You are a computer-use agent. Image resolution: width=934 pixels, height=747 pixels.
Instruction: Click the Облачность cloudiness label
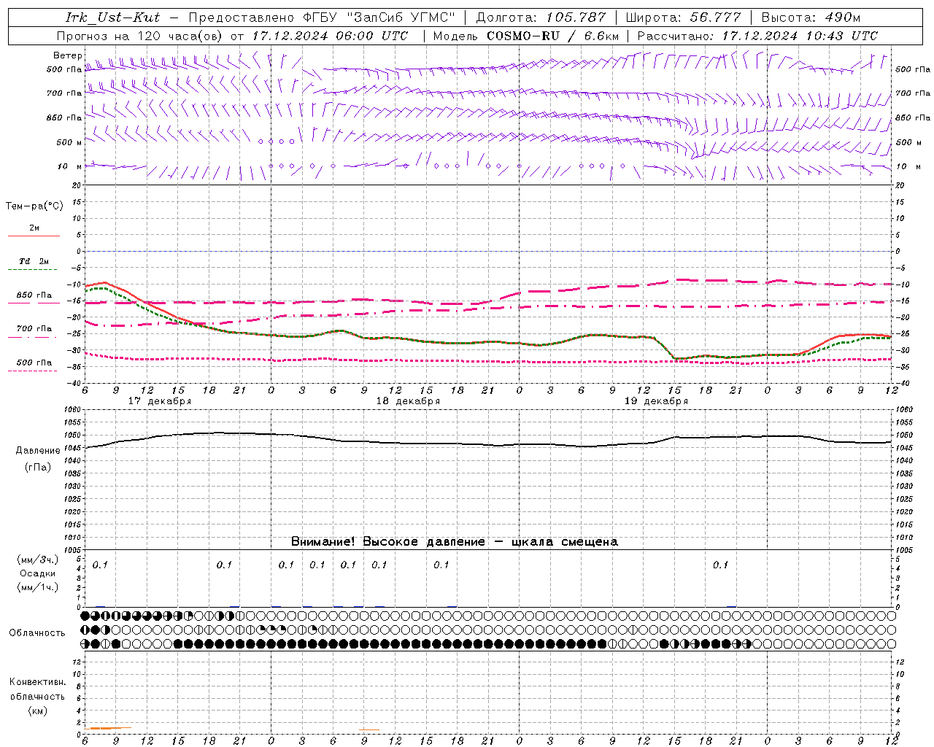tap(37, 633)
